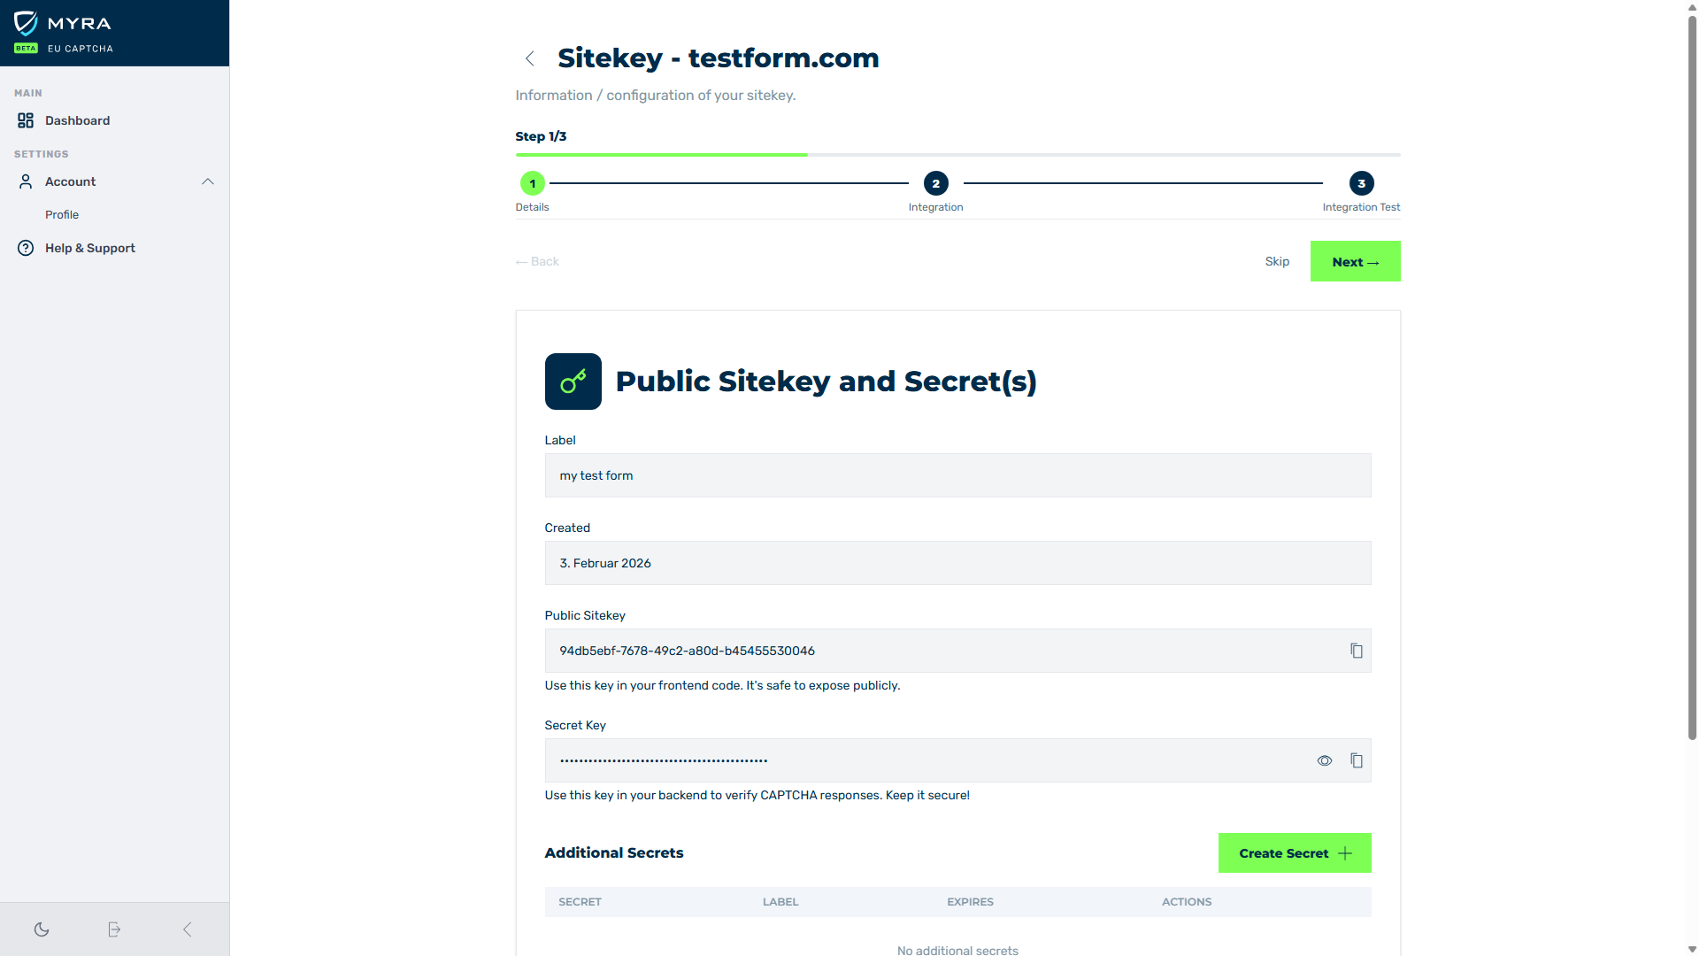Reveal the hidden Secret Key
Screen dimensions: 1699x956
1324,760
